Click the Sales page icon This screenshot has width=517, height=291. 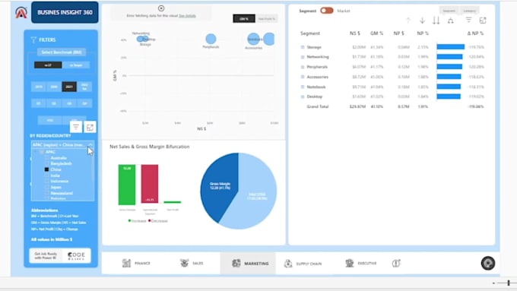(184, 263)
